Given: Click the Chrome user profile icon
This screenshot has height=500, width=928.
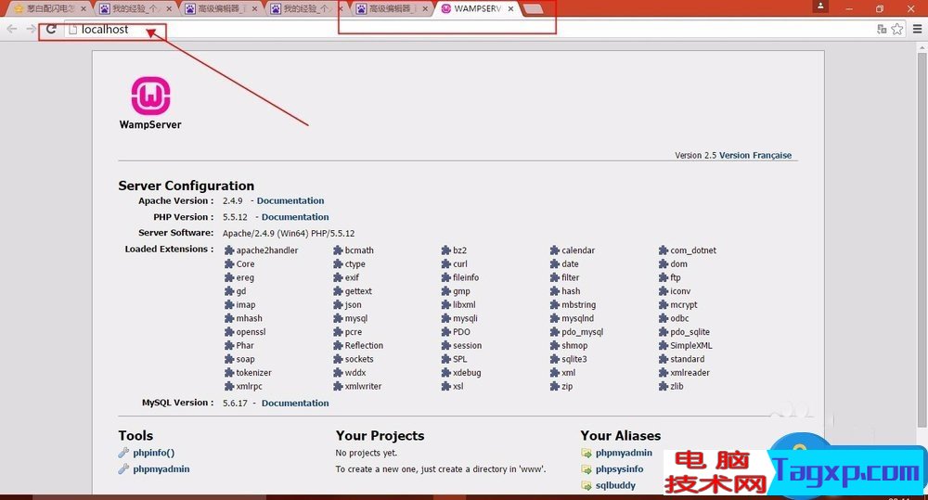Looking at the screenshot, I should point(820,6).
